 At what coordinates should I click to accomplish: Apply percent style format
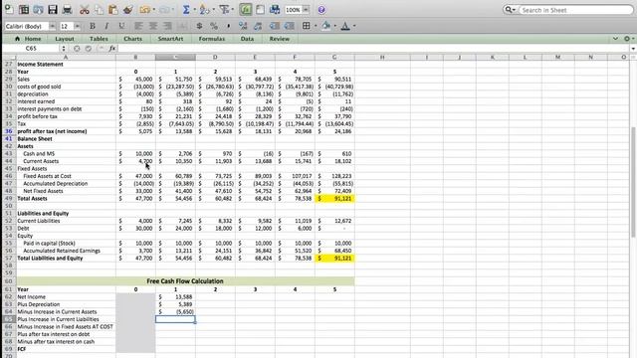click(x=214, y=26)
